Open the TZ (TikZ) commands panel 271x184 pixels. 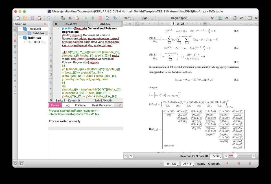[15, 70]
